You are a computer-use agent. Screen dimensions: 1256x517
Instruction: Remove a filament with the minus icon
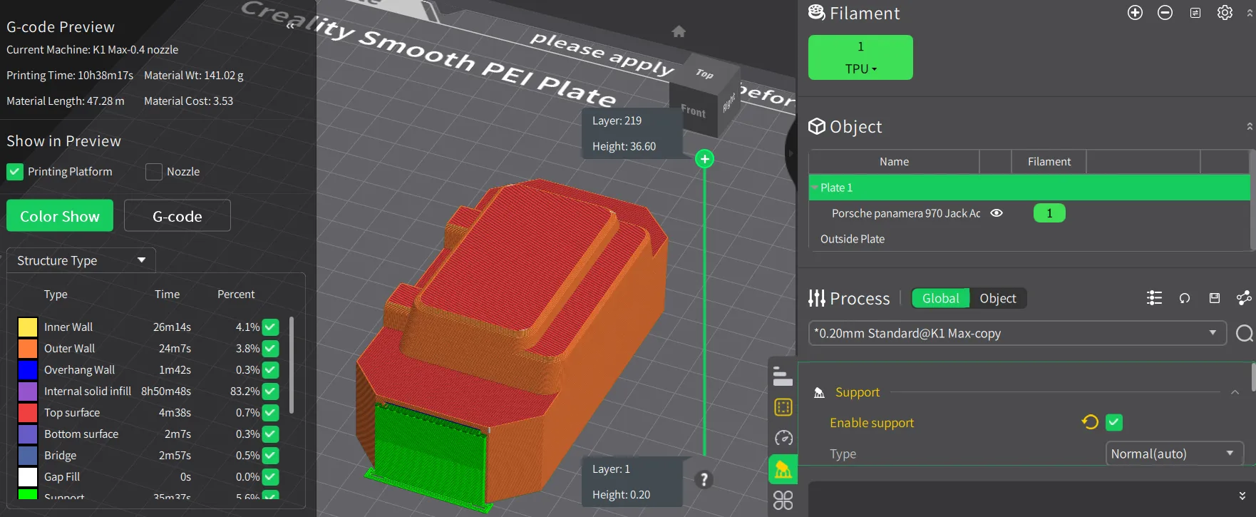click(1165, 13)
